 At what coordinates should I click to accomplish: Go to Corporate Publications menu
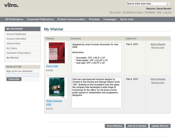[40, 19]
